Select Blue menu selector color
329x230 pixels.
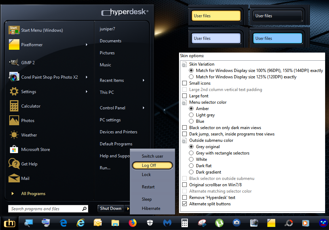pyautogui.click(x=191, y=121)
